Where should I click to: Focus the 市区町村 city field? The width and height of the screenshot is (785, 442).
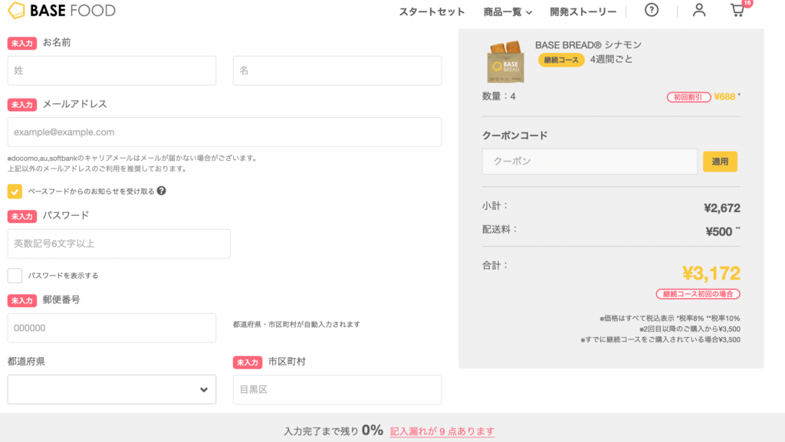pyautogui.click(x=337, y=389)
